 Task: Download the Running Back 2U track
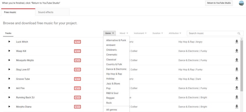click(237, 97)
